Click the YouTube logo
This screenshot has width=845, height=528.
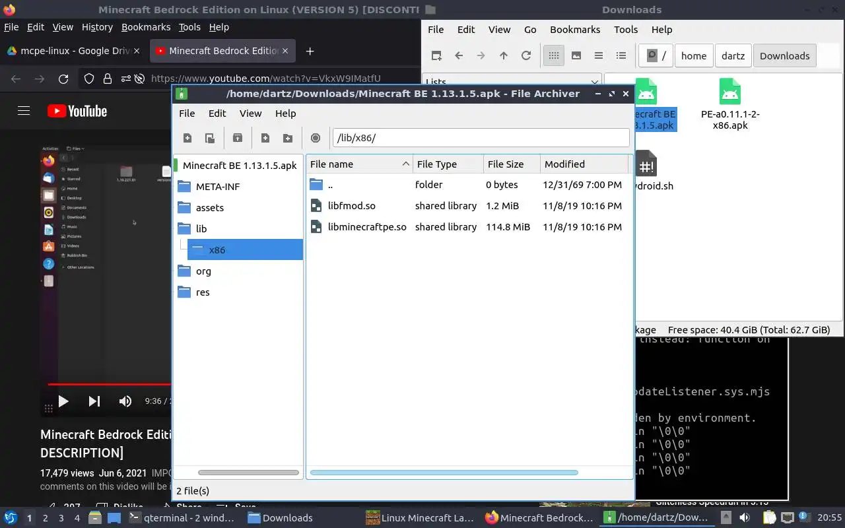pos(77,111)
